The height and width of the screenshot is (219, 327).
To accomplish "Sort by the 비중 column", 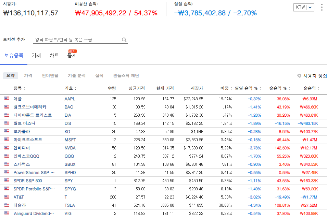I will (226, 88).
